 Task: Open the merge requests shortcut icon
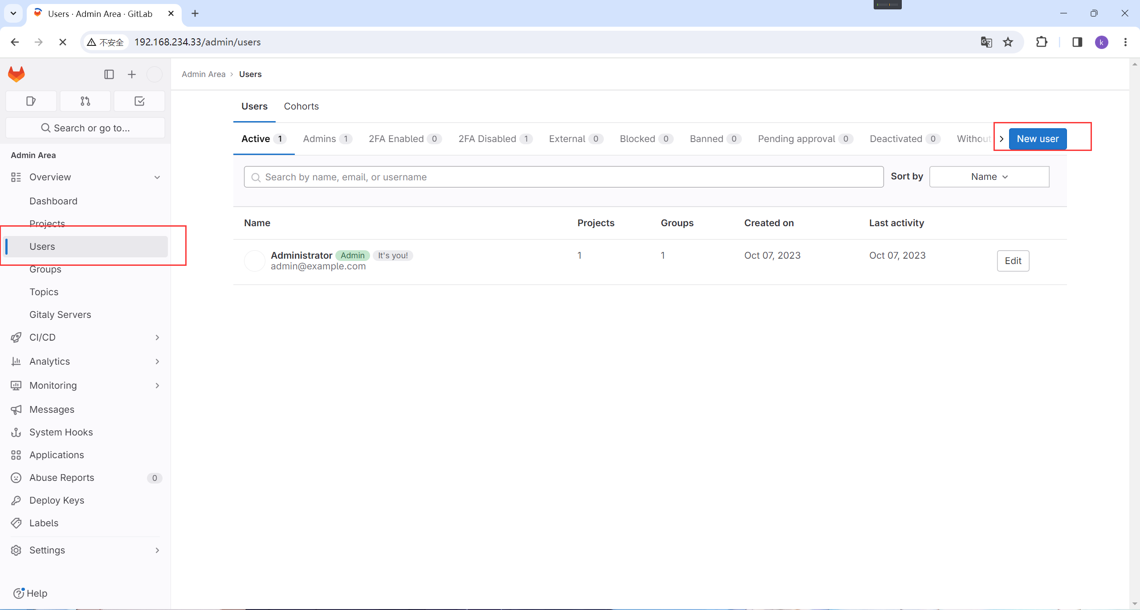click(85, 101)
